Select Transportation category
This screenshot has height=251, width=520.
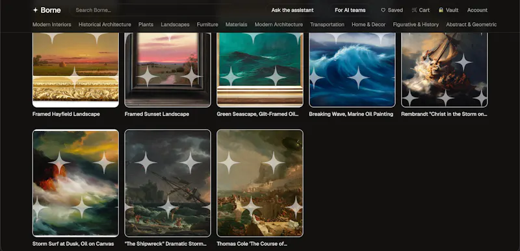point(327,25)
